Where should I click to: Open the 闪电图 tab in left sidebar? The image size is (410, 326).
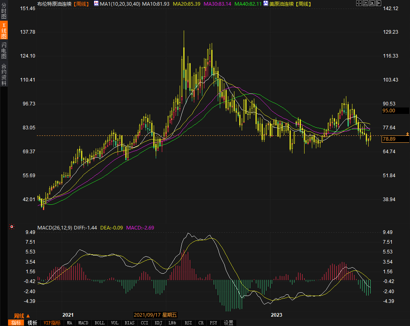(x=4, y=50)
